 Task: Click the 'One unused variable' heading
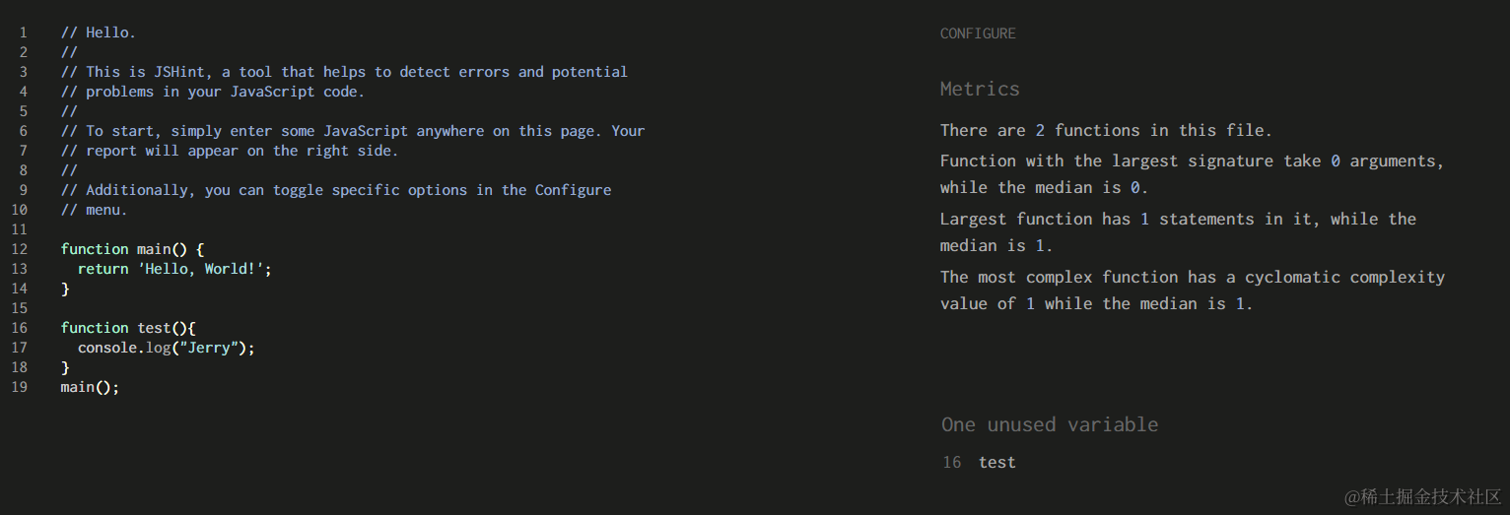tap(1049, 424)
